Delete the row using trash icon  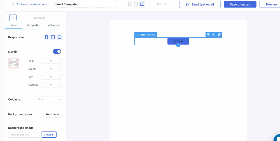[x=219, y=35]
